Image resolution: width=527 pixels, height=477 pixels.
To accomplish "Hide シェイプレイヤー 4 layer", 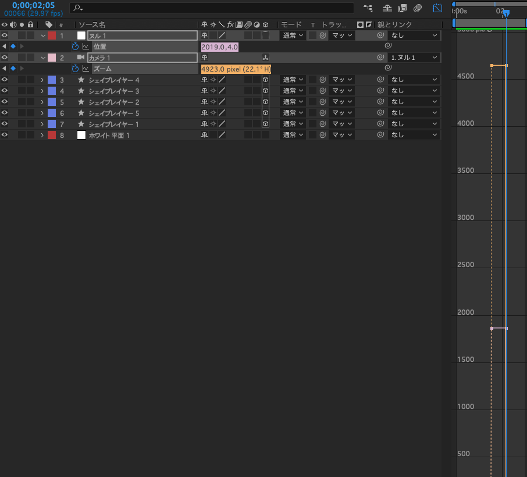I will coord(5,80).
